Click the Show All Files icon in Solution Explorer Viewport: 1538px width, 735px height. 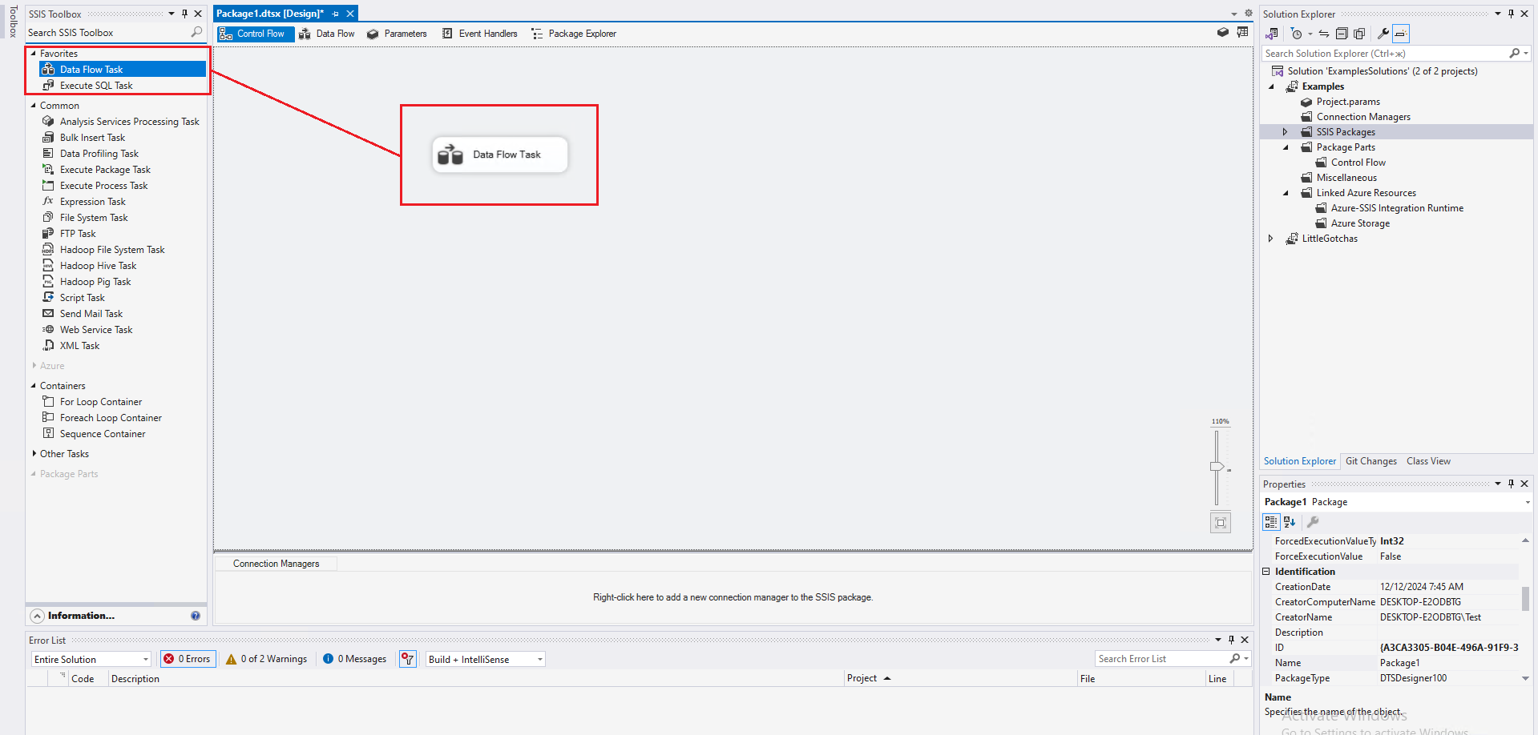1359,34
